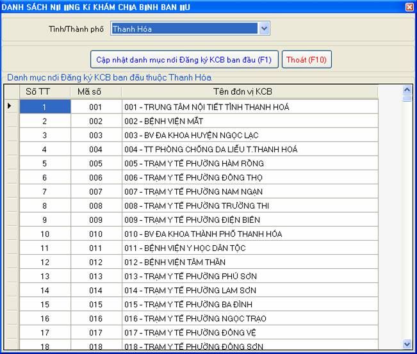
Task: Click the Mã số column header
Action: [96, 92]
